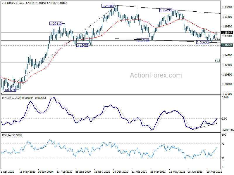234x175 pixels.
Task: Click the 1.14200 price axis value
Action: [227, 55]
